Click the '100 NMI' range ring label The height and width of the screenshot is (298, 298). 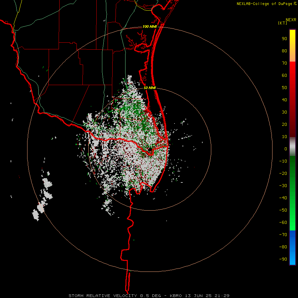[x=150, y=26]
